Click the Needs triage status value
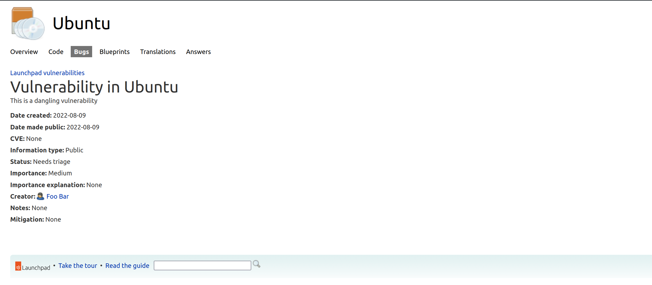 point(52,161)
